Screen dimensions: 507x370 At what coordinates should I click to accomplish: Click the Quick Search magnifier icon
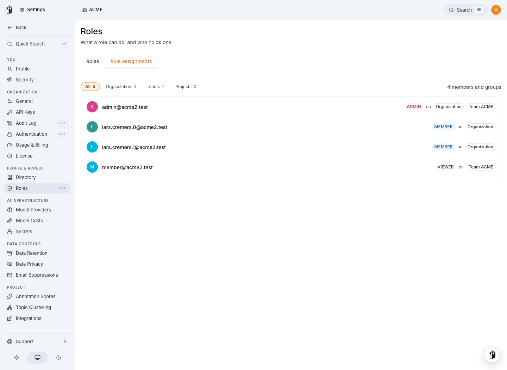pos(10,44)
